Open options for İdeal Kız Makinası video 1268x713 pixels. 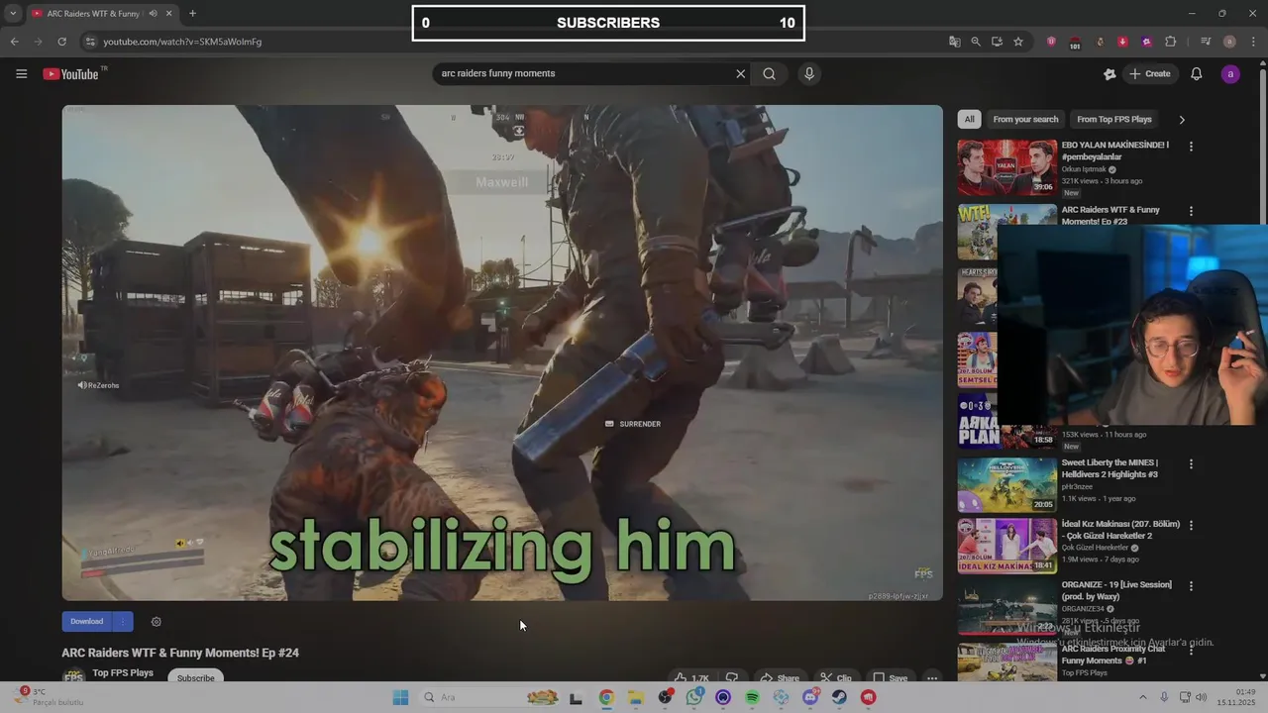[1191, 525]
